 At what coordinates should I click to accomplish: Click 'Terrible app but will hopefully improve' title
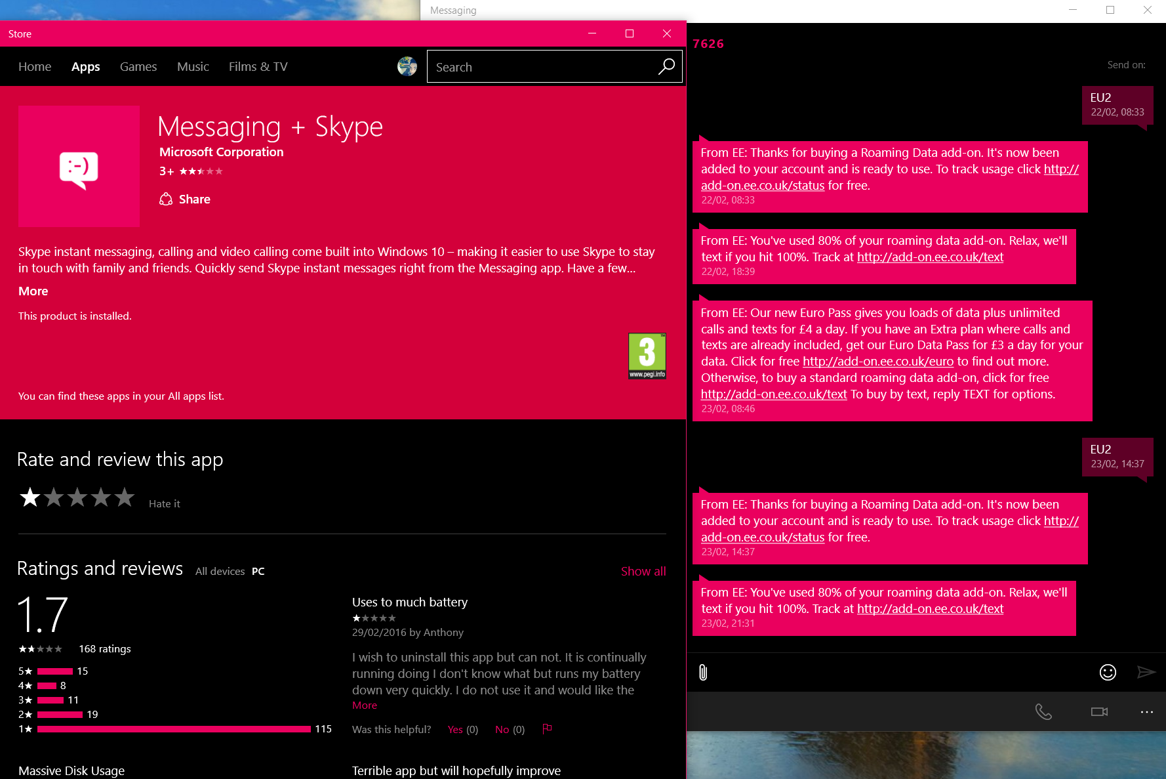[x=456, y=770]
